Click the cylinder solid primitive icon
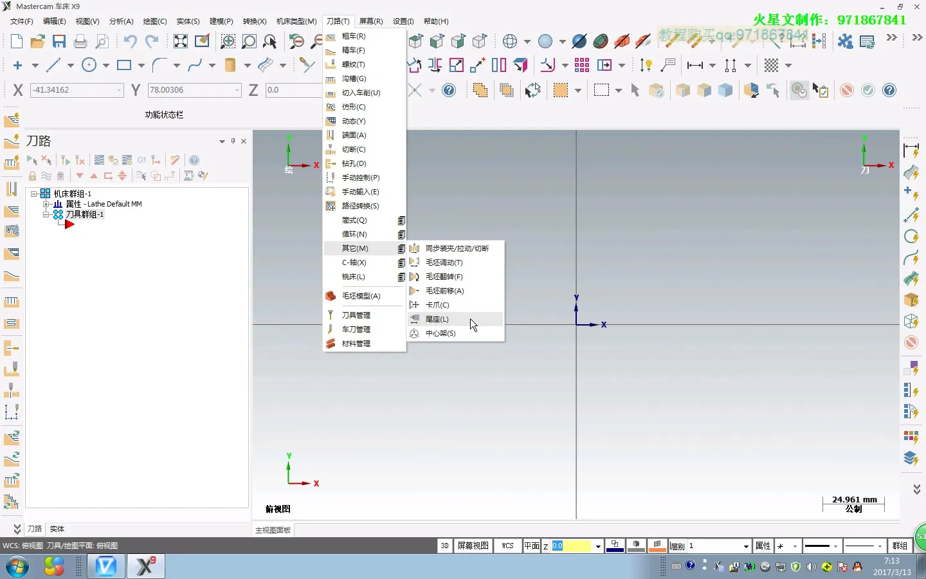The height and width of the screenshot is (579, 926). coord(230,65)
